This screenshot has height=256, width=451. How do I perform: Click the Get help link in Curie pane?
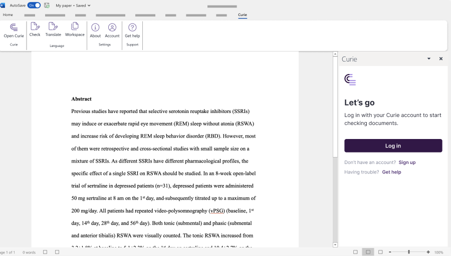point(391,172)
